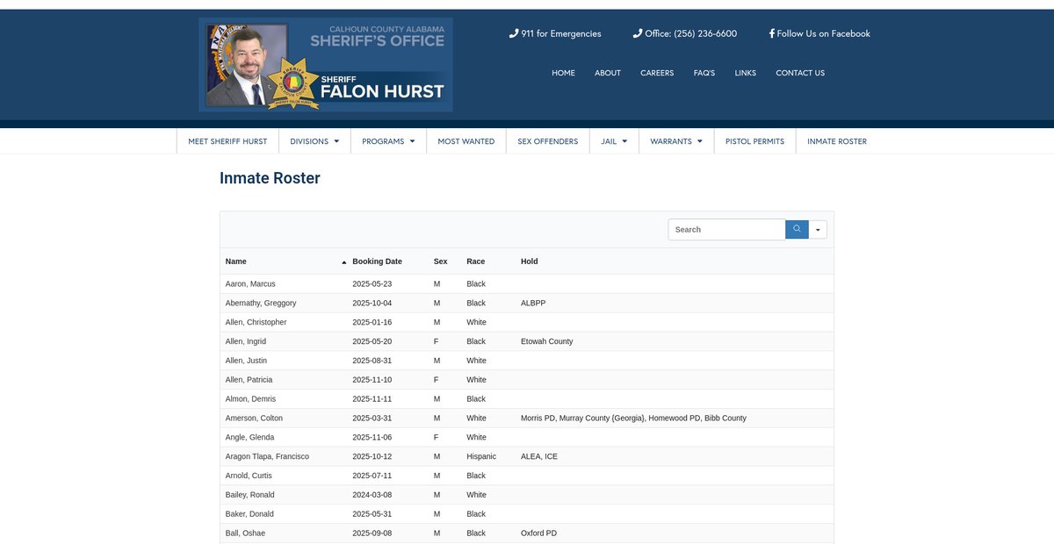
Task: Click the Oxford PD hold entry
Action: pyautogui.click(x=538, y=533)
